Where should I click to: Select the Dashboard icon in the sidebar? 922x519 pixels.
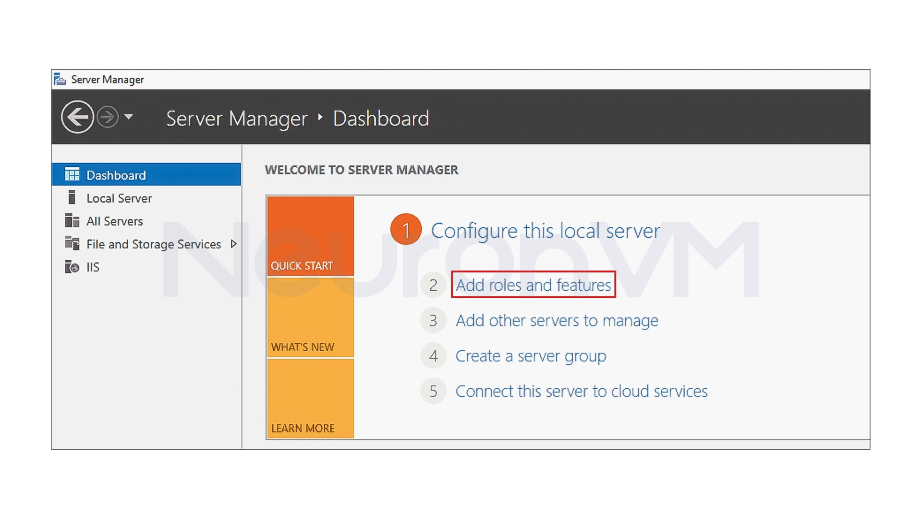pyautogui.click(x=73, y=174)
